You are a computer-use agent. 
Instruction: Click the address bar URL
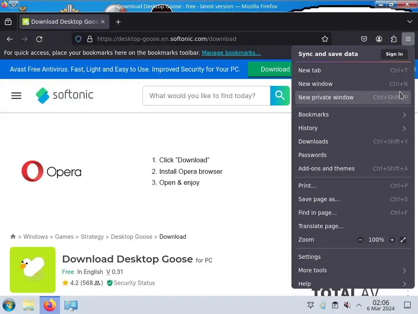[167, 39]
